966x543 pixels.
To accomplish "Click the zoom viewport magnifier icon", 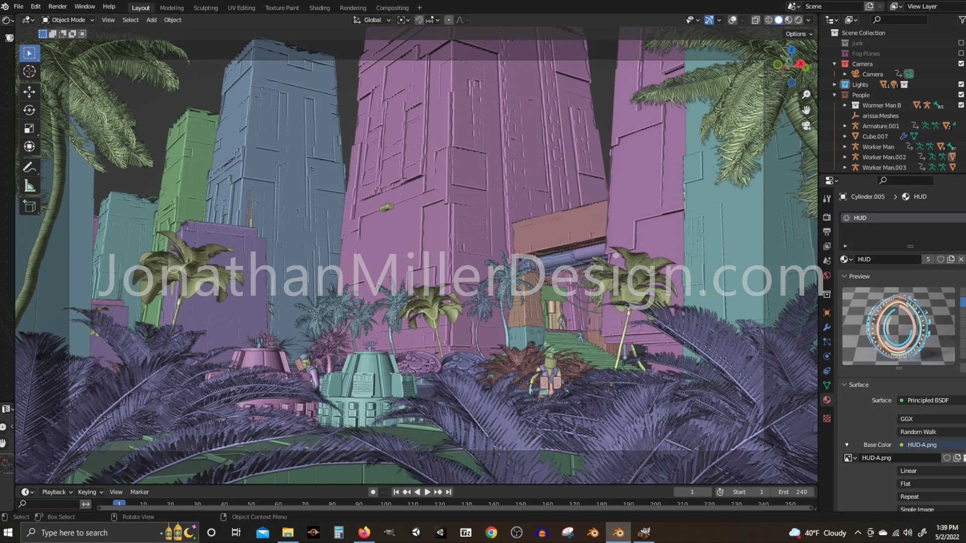I will tap(806, 95).
